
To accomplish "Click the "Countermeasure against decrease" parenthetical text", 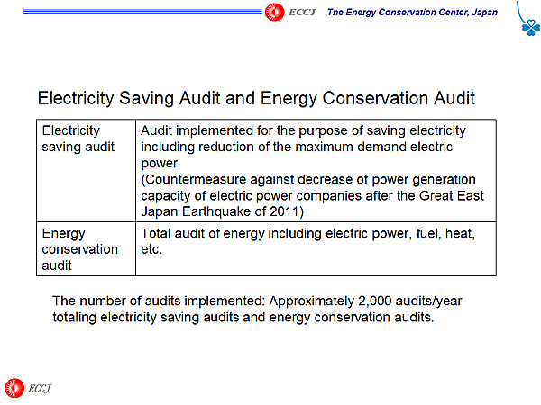I will coord(307,180).
